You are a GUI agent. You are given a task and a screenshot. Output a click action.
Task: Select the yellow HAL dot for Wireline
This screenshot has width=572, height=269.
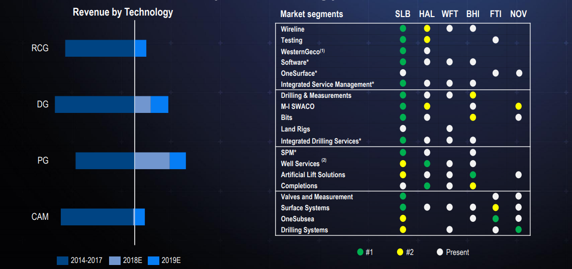(427, 29)
